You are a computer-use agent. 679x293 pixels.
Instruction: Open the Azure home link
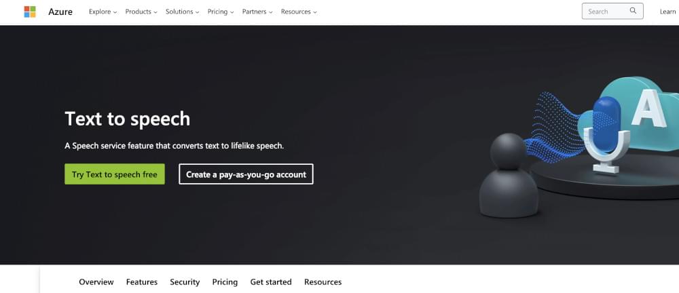pyautogui.click(x=60, y=12)
